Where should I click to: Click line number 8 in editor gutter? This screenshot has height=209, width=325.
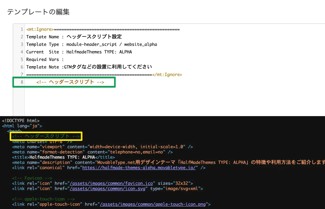tap(22, 82)
